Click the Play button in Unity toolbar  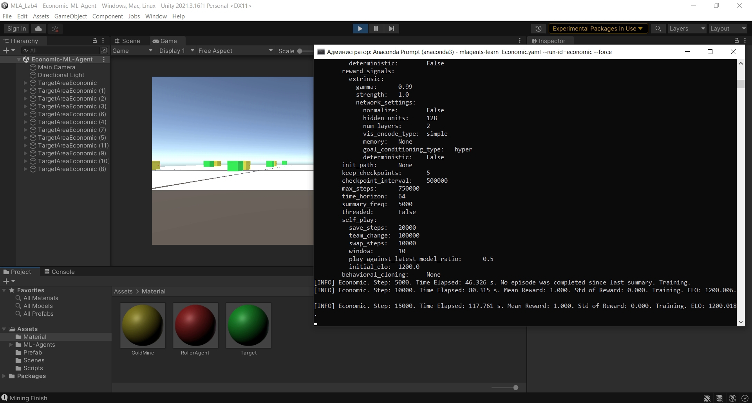point(360,29)
